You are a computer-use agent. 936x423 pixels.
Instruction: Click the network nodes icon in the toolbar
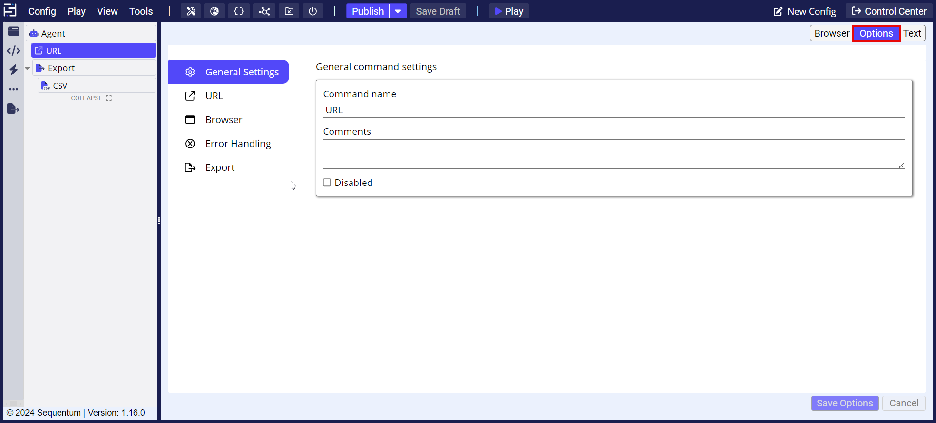[264, 11]
